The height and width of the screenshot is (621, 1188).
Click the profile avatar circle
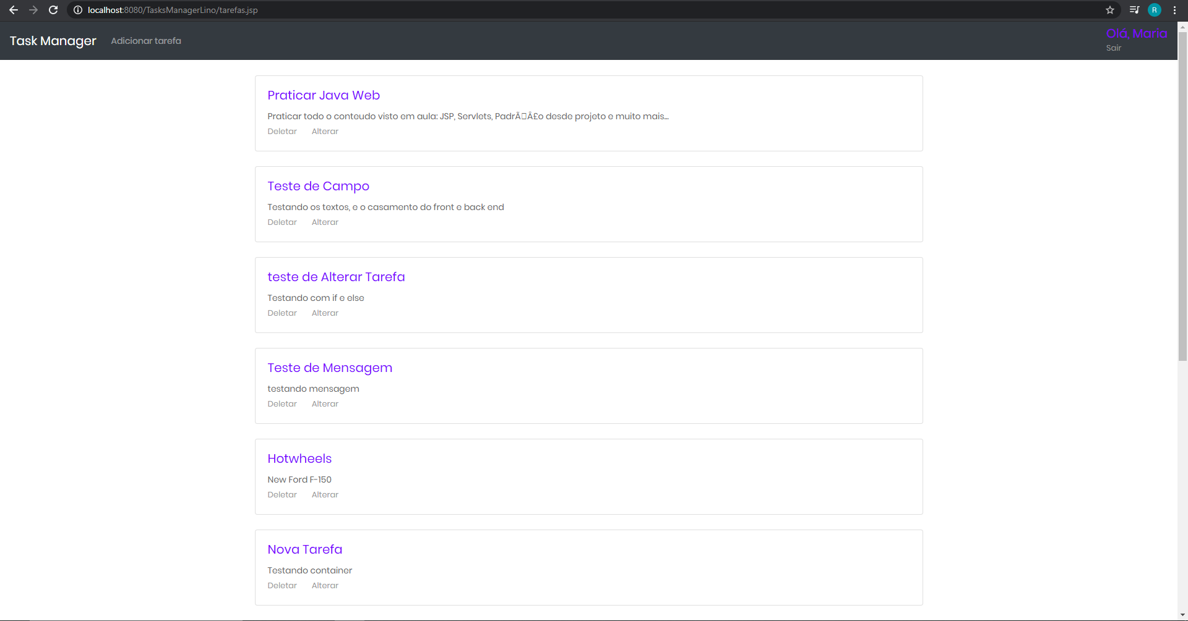click(x=1154, y=10)
